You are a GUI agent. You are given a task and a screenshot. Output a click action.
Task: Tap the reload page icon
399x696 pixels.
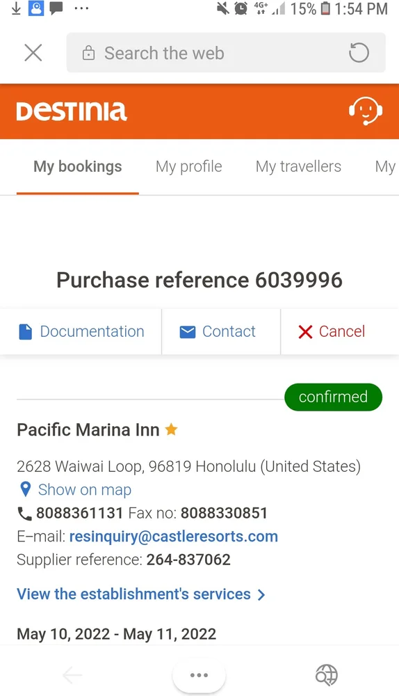[x=359, y=53]
